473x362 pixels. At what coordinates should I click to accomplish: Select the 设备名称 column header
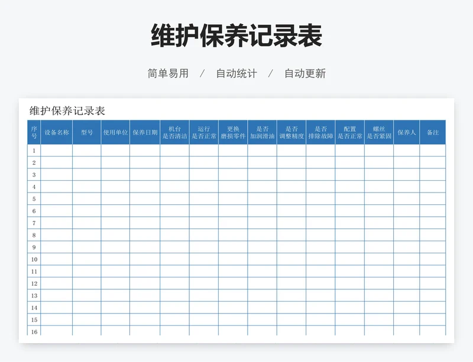56,132
